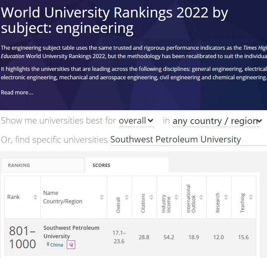267x258 pixels.
Task: Sort by Industry Income arrows
Action: [x=176, y=197]
